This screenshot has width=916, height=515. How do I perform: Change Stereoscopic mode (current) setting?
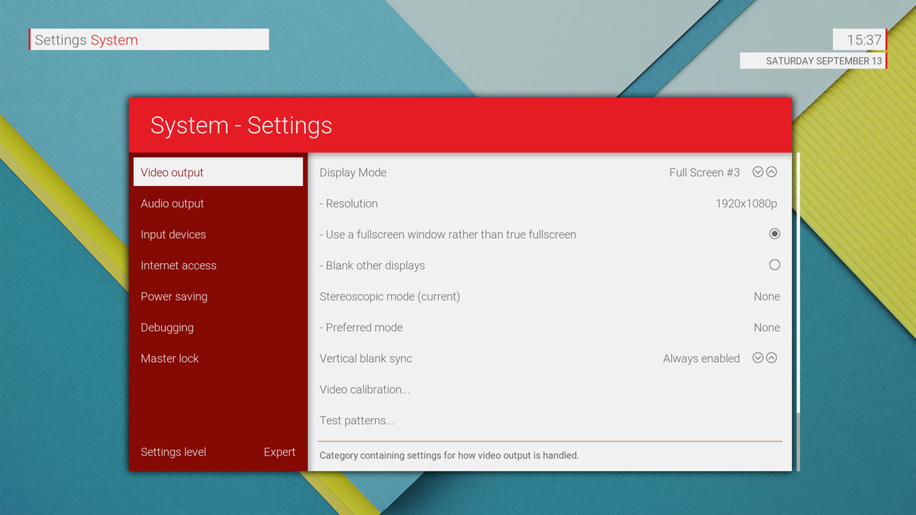pyautogui.click(x=766, y=297)
